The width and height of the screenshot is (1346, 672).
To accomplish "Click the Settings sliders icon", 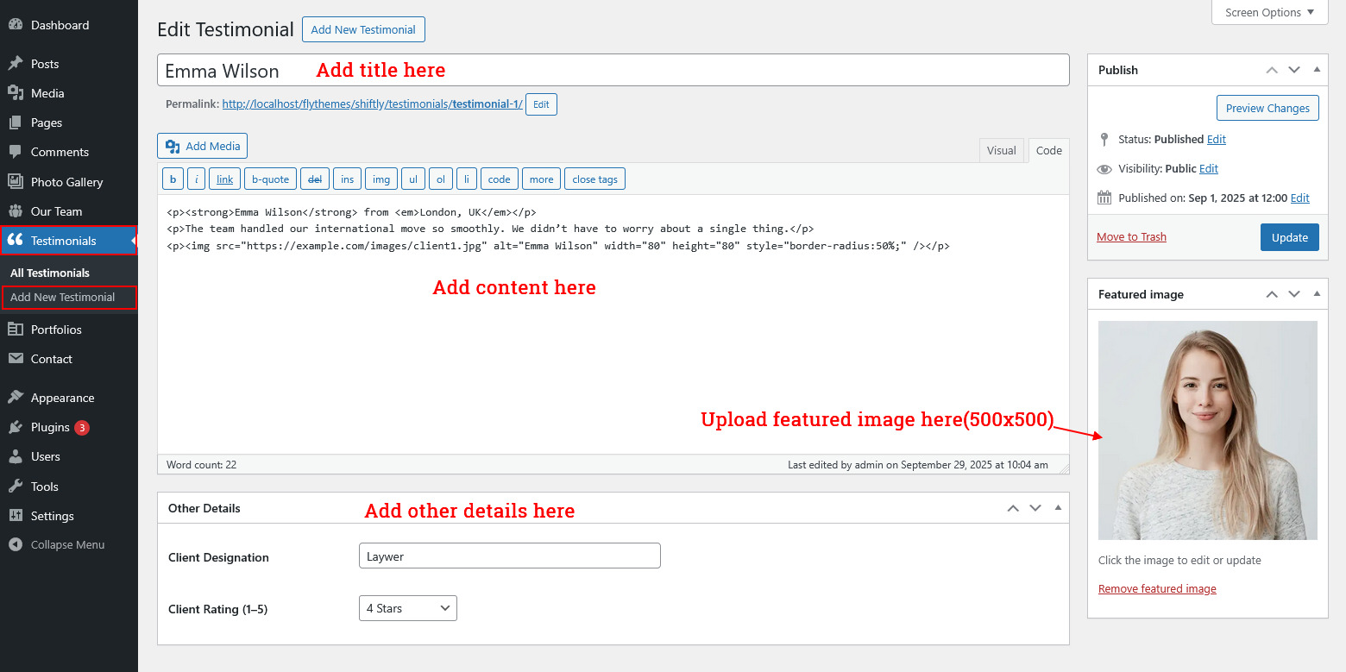I will tap(15, 516).
